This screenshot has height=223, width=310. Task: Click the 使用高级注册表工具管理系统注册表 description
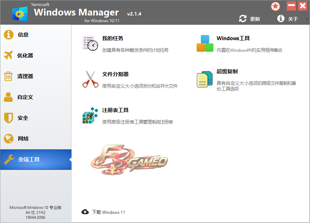[x=138, y=122]
